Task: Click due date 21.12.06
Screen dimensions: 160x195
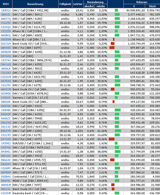Action: [65, 52]
